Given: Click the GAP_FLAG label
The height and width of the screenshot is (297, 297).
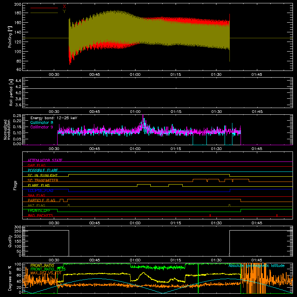Looking at the screenshot, I should point(36,165).
